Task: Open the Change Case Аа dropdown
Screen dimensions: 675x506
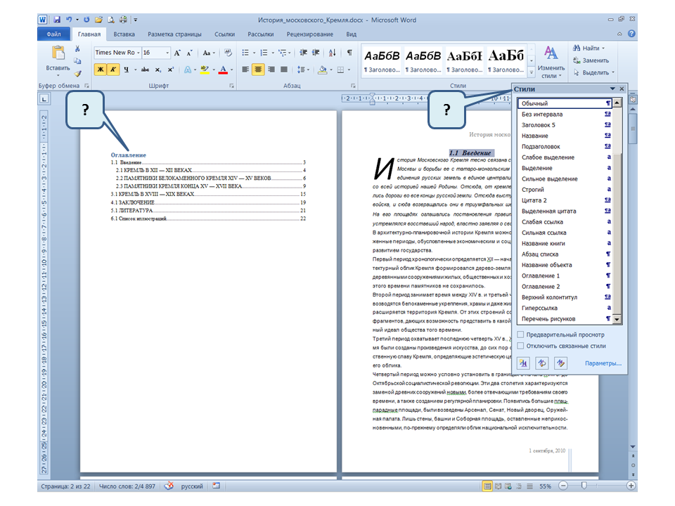Action: click(x=209, y=53)
